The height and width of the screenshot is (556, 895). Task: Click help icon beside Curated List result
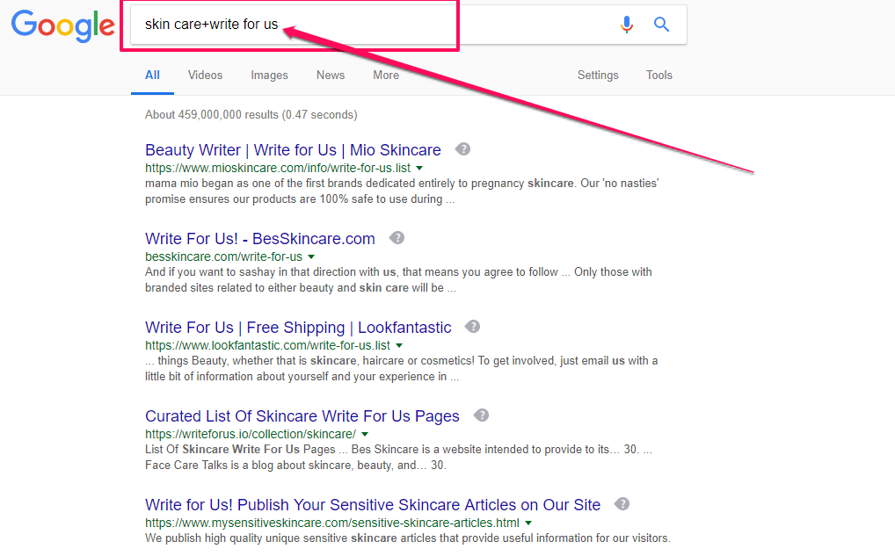click(481, 415)
